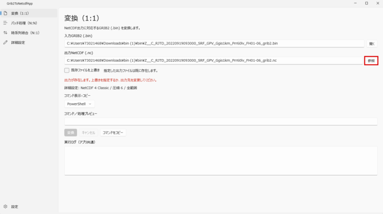Image resolution: width=383 pixels, height=214 pixels.
Task: Click the output NetCDF (.nc) path field
Action: pos(214,61)
